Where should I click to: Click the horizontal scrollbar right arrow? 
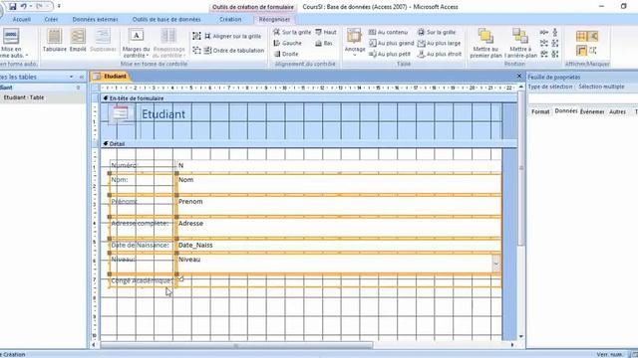512,345
